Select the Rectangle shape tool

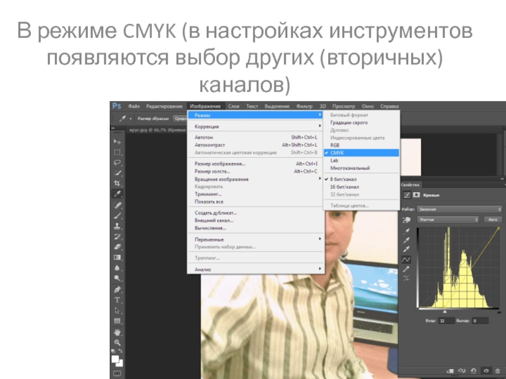pyautogui.click(x=117, y=321)
